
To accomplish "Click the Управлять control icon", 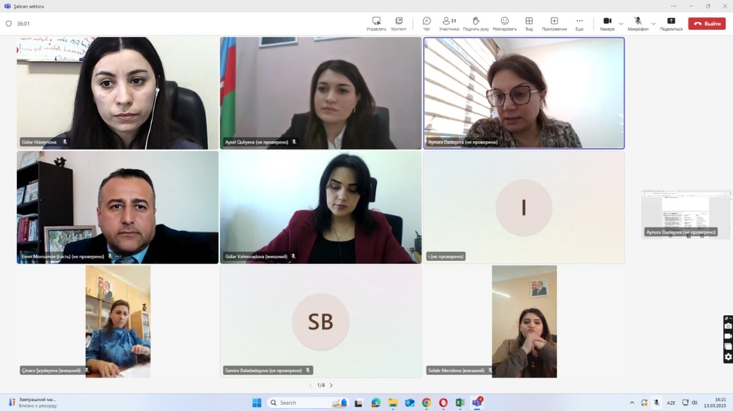I will tap(376, 24).
